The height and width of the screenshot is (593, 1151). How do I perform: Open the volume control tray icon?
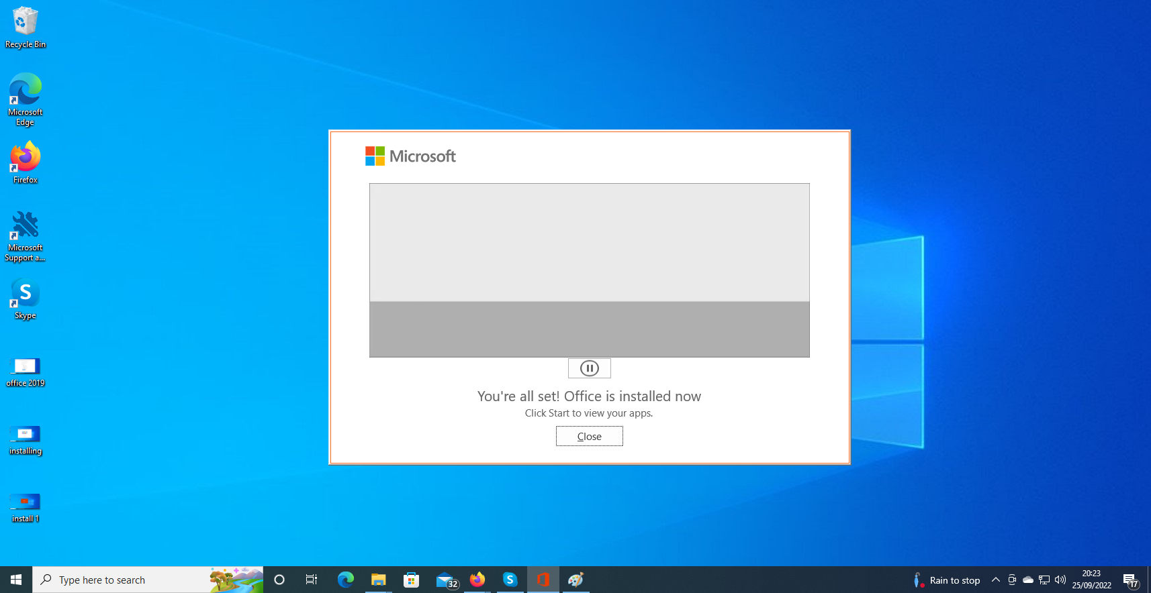point(1060,580)
